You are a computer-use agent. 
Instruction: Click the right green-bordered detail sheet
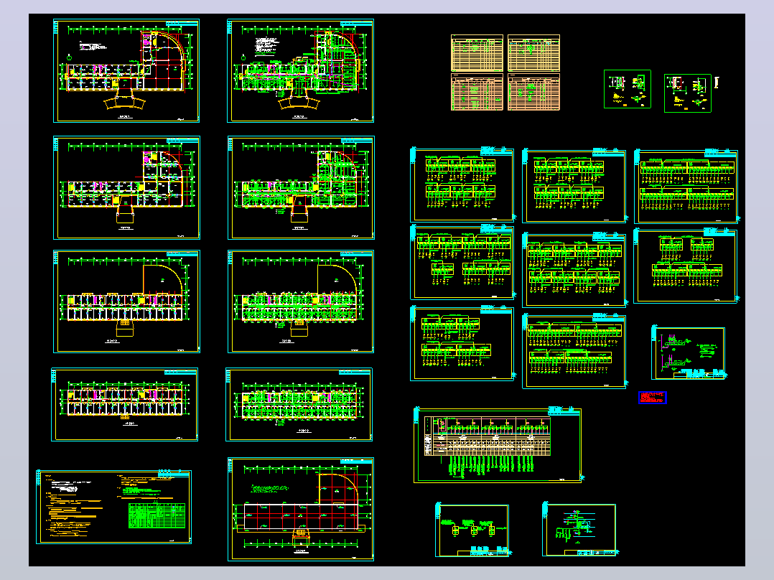688,93
